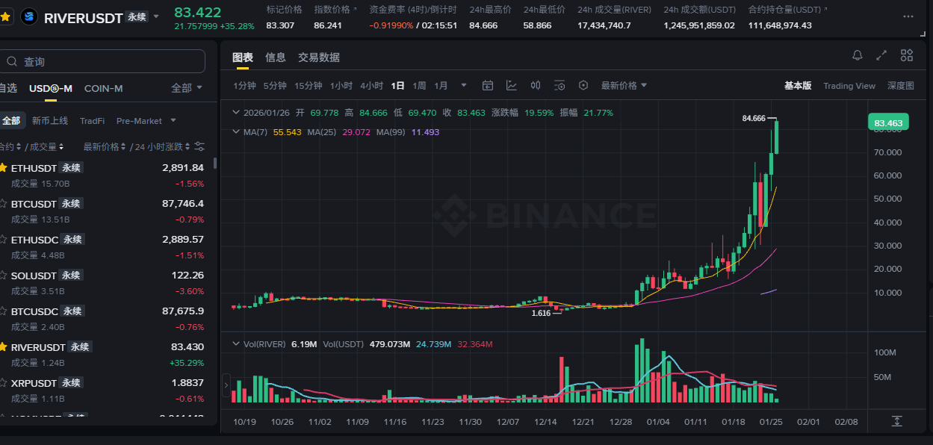Filter list by TradFi
Viewport: 933px width, 445px height.
(x=93, y=120)
